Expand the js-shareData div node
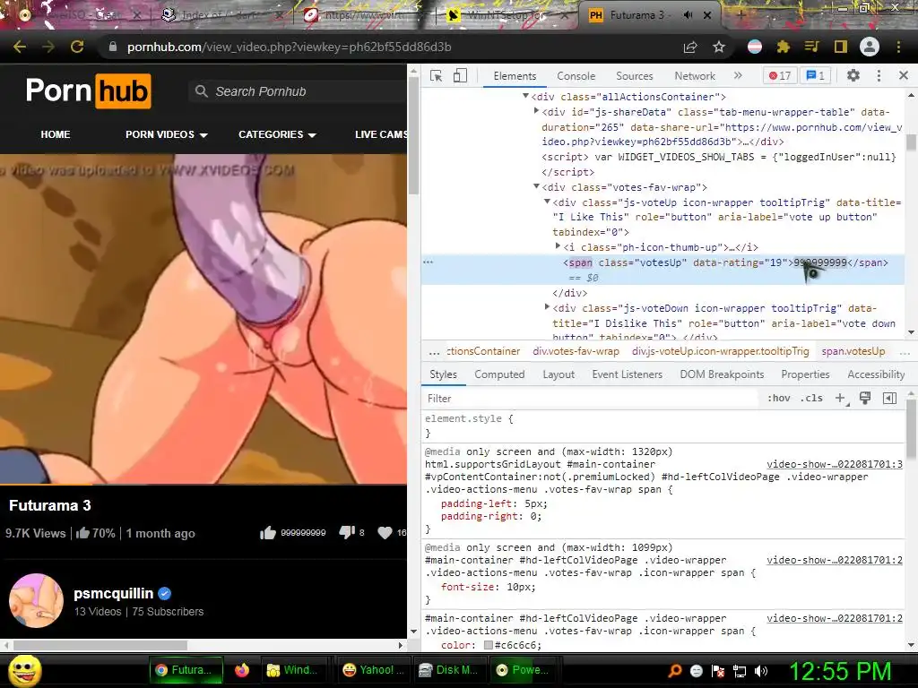918x688 pixels. 536,110
